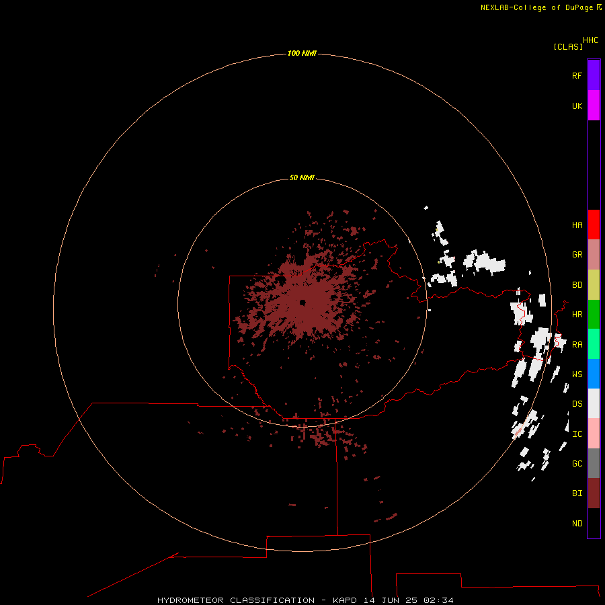This screenshot has height=605, width=605.
Task: Click the UK magenta legend swatch
Action: pyautogui.click(x=594, y=106)
